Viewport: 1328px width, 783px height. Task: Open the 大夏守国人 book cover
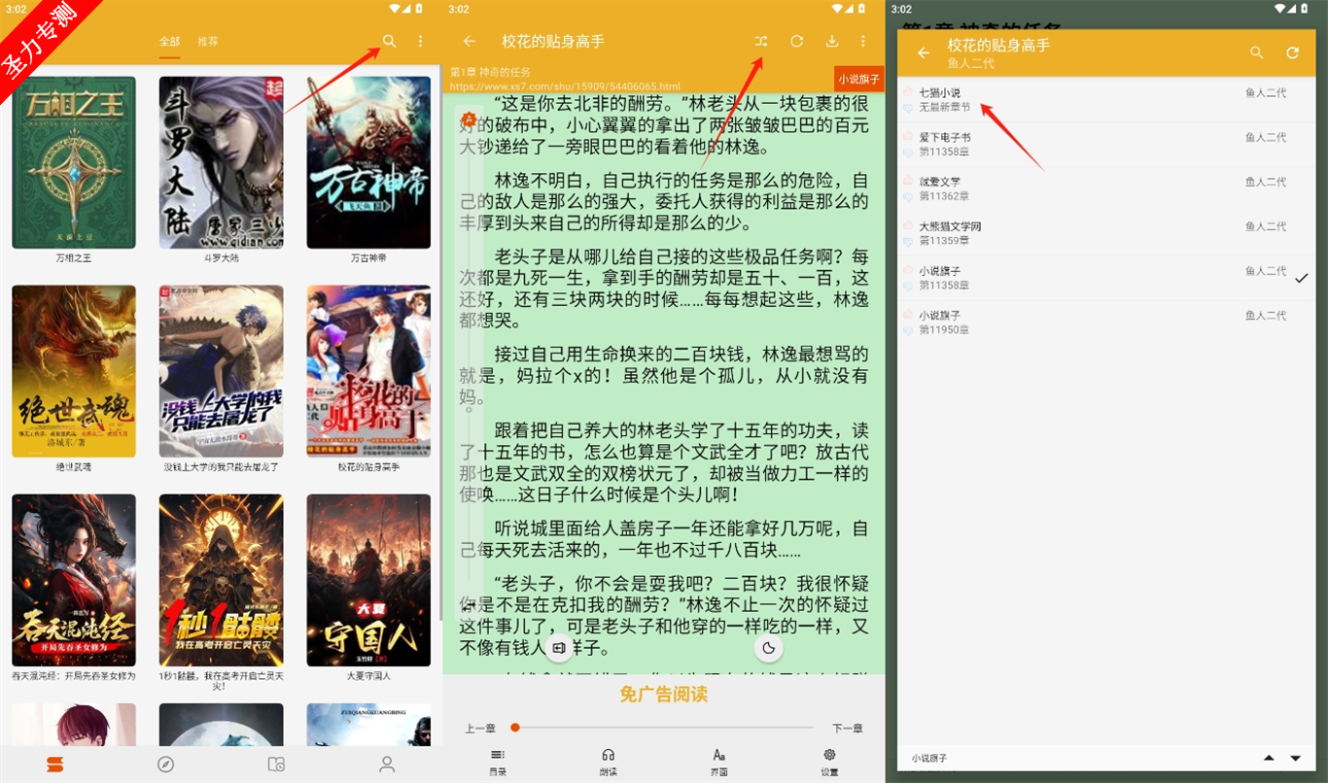tap(368, 580)
